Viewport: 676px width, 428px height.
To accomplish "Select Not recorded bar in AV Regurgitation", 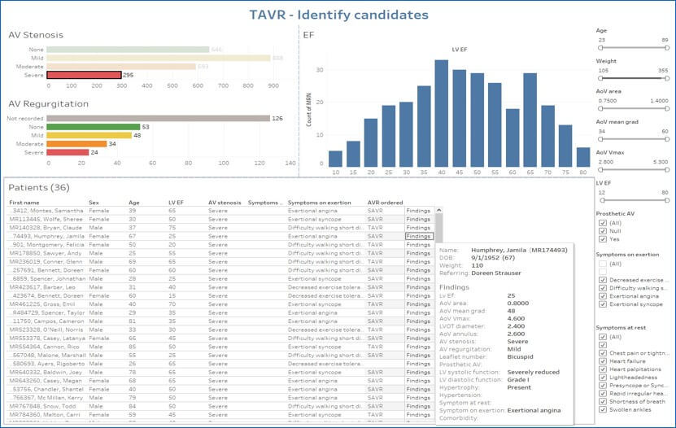I will (159, 118).
